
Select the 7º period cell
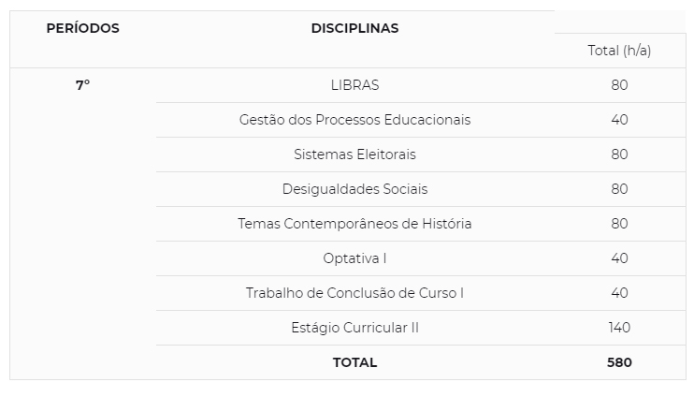click(82, 85)
